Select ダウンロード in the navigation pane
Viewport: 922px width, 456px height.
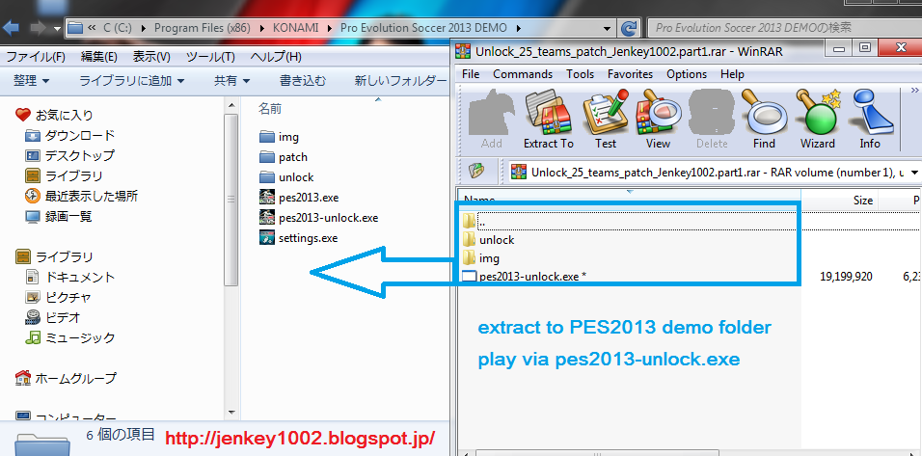[79, 136]
